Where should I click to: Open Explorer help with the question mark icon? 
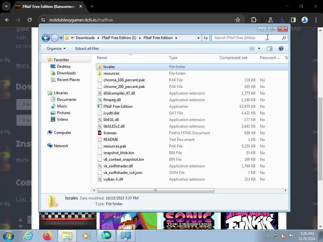pyautogui.click(x=281, y=49)
